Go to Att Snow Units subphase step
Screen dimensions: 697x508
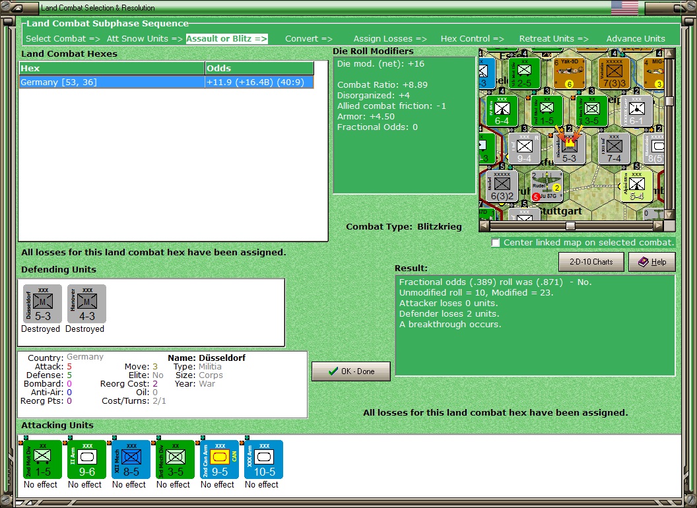click(145, 39)
